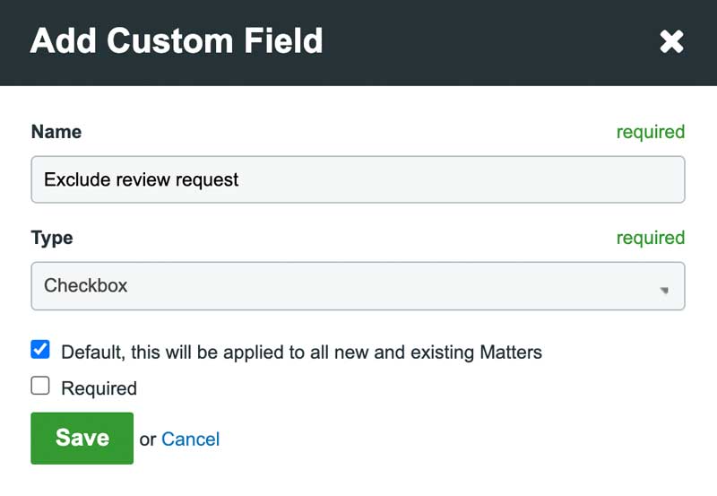
Task: Close the Add Custom Field dialog
Action: (671, 41)
